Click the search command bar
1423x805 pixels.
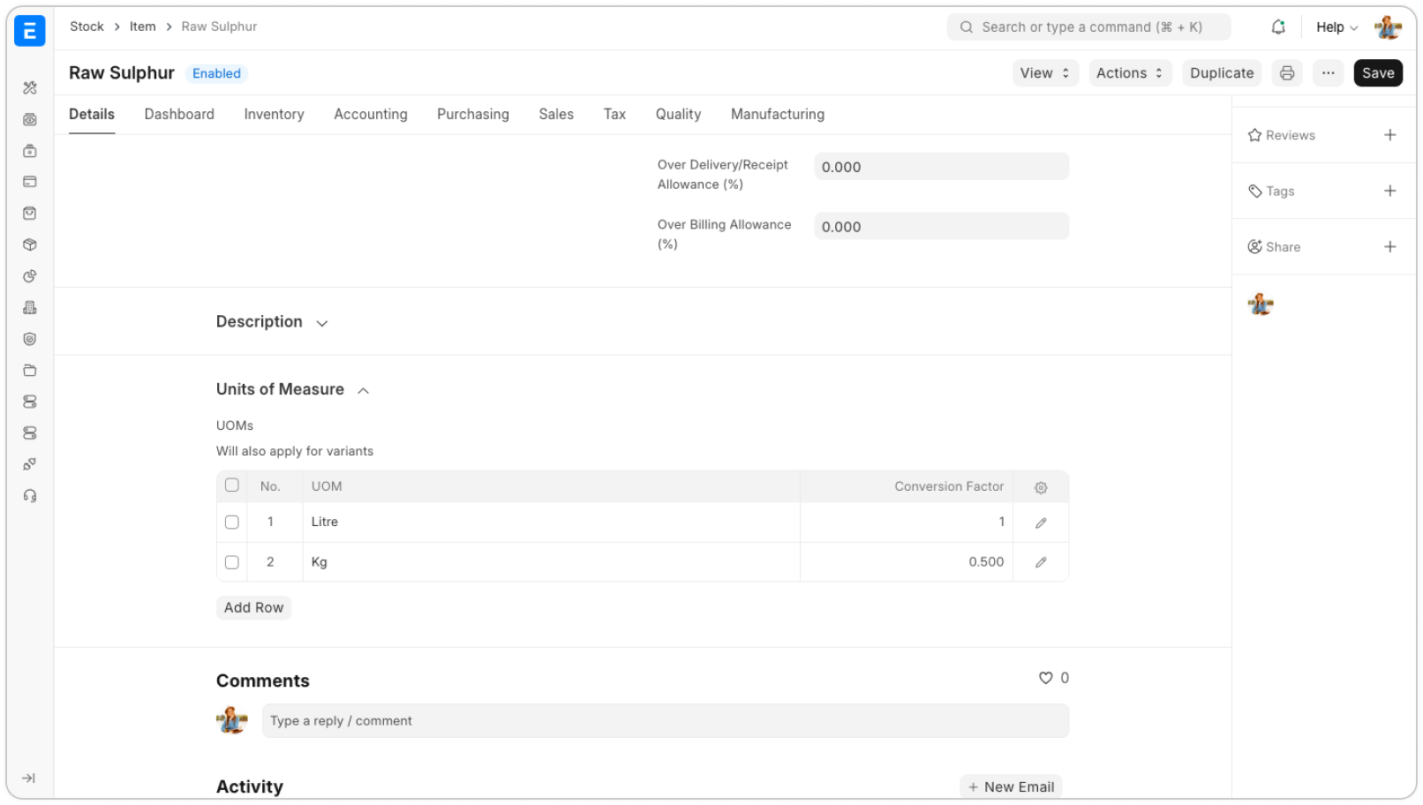(1088, 27)
